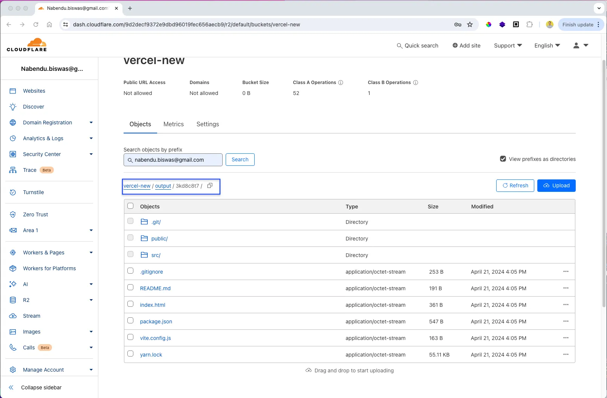Switch to the Settings tab
607x398 pixels.
(x=208, y=124)
